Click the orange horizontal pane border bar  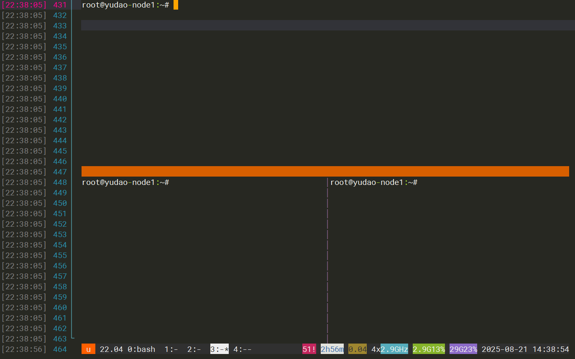[325, 172]
